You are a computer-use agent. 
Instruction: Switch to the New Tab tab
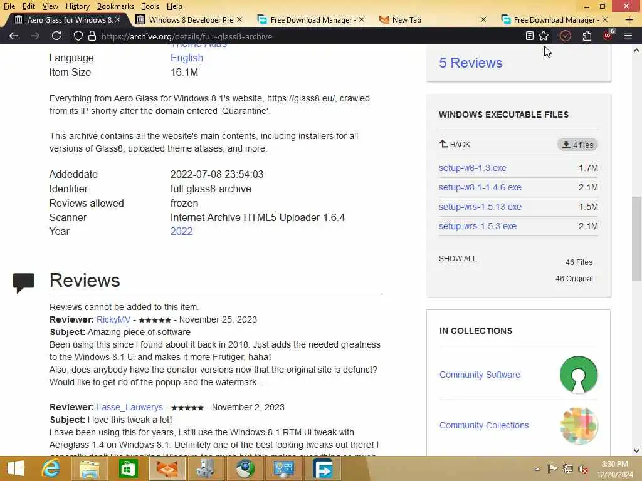432,19
